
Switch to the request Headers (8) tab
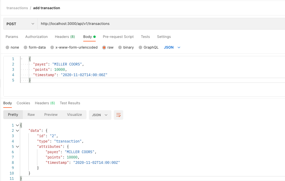click(x=65, y=37)
